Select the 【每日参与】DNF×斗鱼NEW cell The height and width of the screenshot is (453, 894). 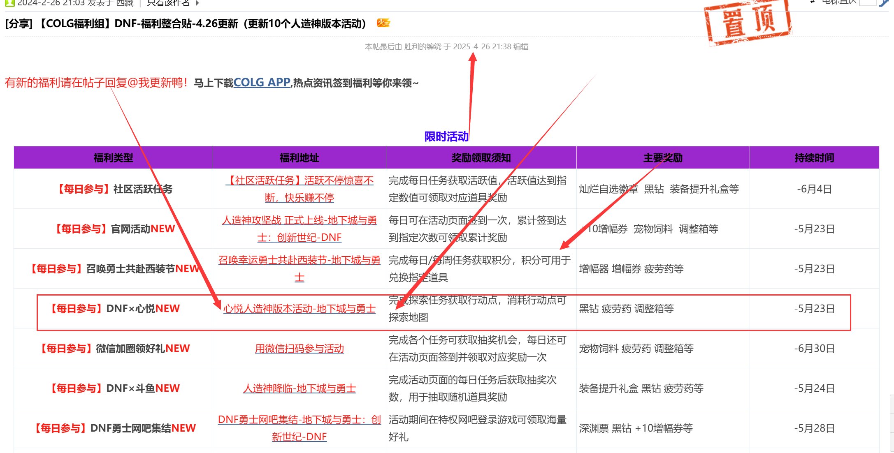[x=114, y=388]
